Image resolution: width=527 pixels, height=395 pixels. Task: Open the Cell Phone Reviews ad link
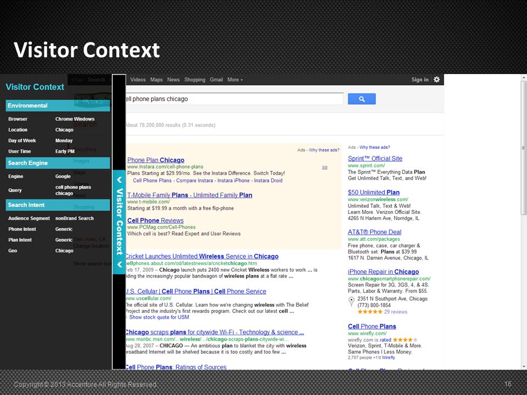click(155, 221)
